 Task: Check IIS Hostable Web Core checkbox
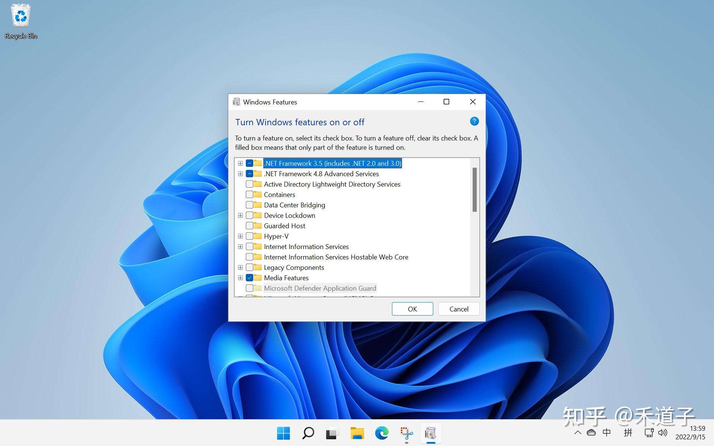click(x=250, y=257)
